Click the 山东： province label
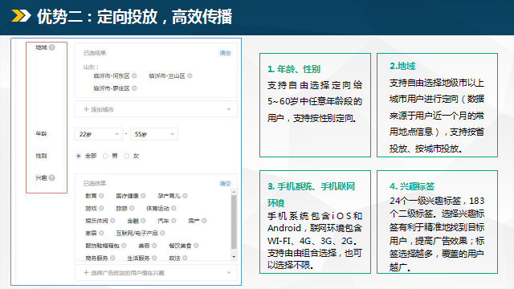Viewport: 514px width, 289px height. 91,67
